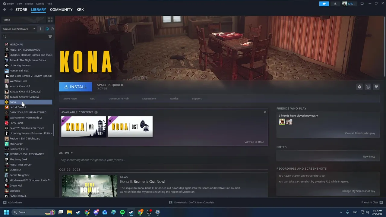Switch to the STORE tab

pyautogui.click(x=21, y=10)
